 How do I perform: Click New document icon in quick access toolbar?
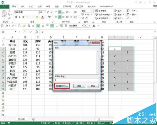(19, 26)
